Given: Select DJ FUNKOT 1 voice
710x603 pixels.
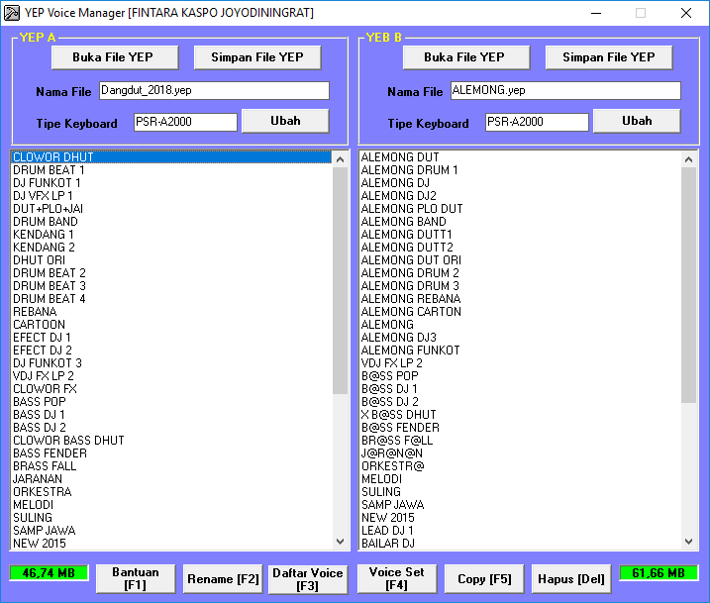Looking at the screenshot, I should click(170, 183).
